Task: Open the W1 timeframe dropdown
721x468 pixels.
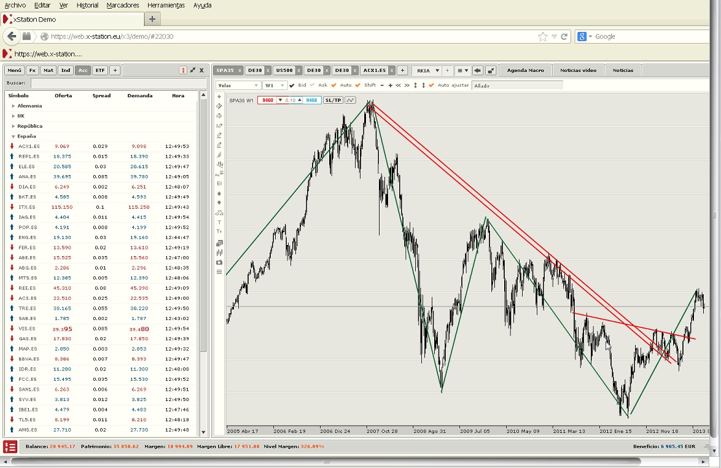Action: [275, 85]
